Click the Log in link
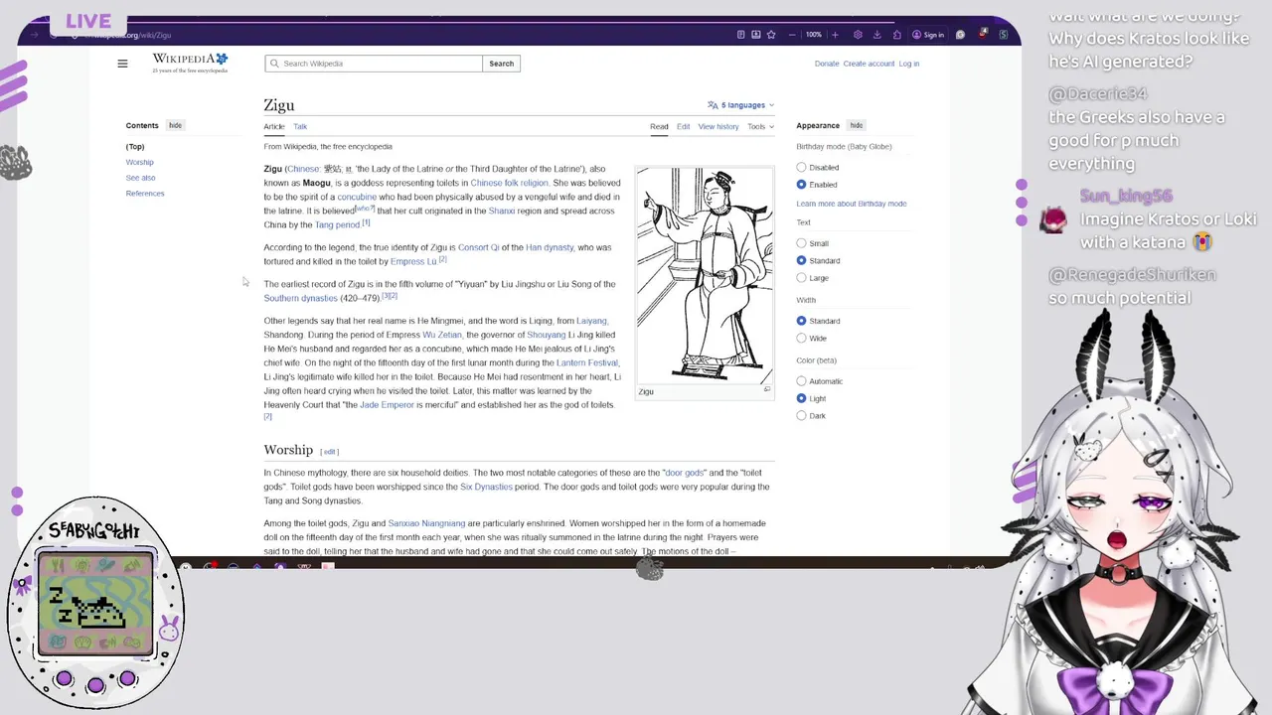The image size is (1272, 715). click(x=909, y=64)
